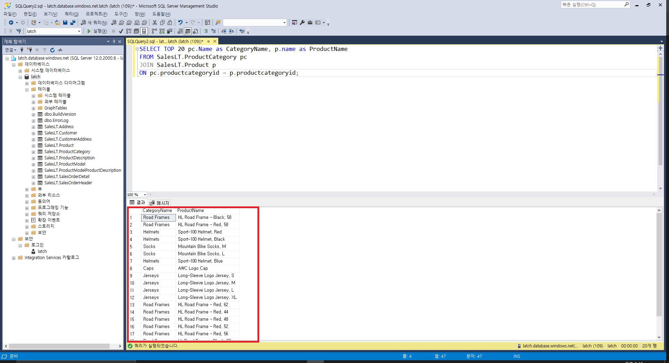Expand the SalesLT.Product table node
Image resolution: width=669 pixels, height=363 pixels.
[33, 146]
